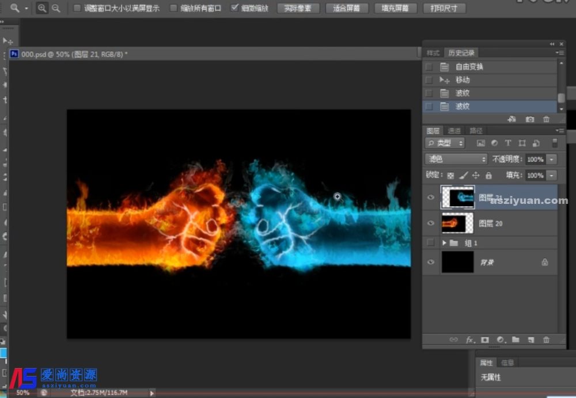Click the 填充屏幕 button
The width and height of the screenshot is (576, 398).
click(395, 8)
